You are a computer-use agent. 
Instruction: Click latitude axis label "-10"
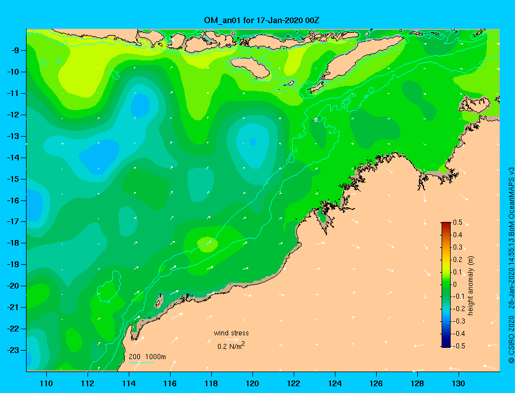(12, 72)
